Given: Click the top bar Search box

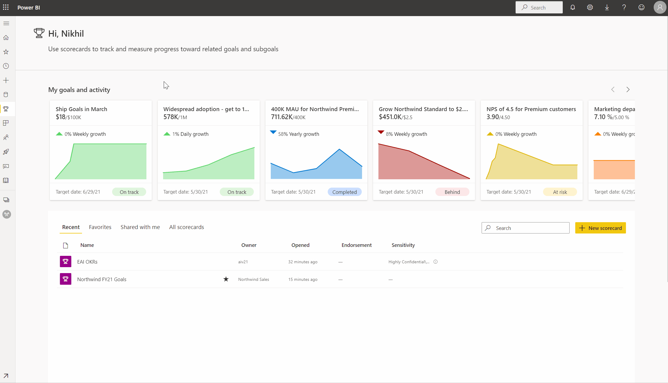Looking at the screenshot, I should [539, 7].
